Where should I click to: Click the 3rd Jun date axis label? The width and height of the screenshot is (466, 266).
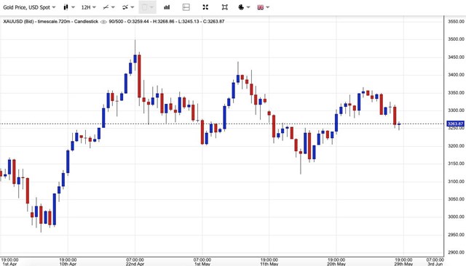coord(435,264)
